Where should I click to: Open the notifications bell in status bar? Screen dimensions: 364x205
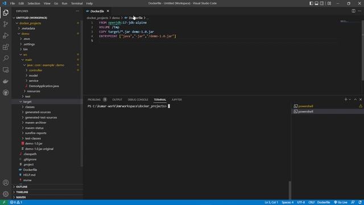(x=360, y=202)
